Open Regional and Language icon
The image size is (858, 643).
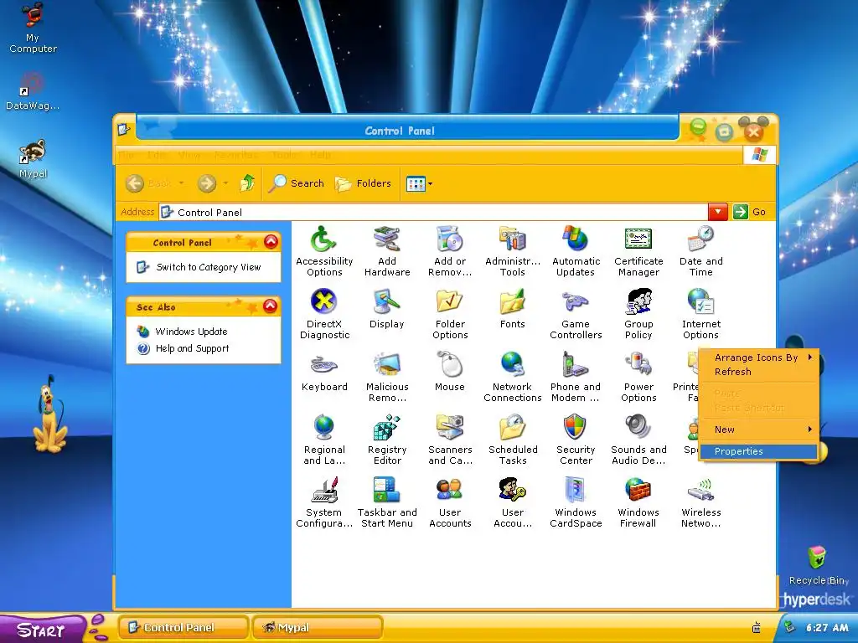pos(324,428)
